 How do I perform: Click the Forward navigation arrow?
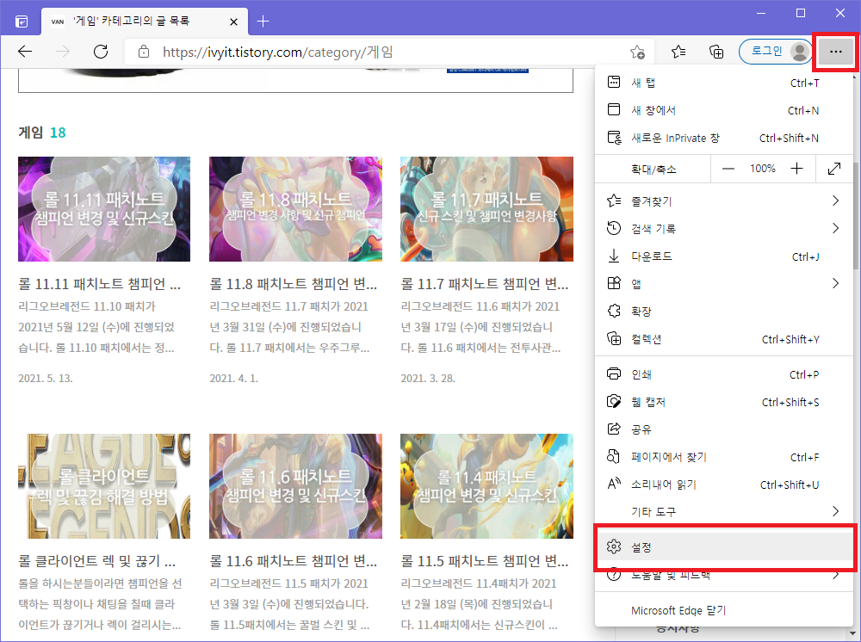point(63,52)
